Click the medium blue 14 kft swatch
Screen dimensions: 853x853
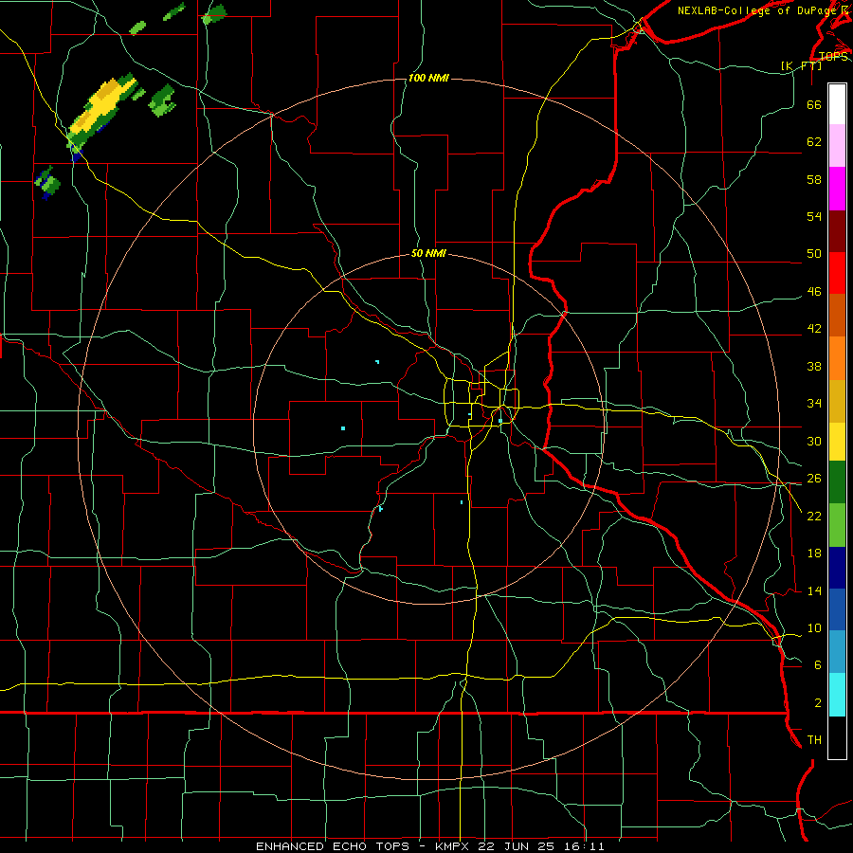point(837,609)
